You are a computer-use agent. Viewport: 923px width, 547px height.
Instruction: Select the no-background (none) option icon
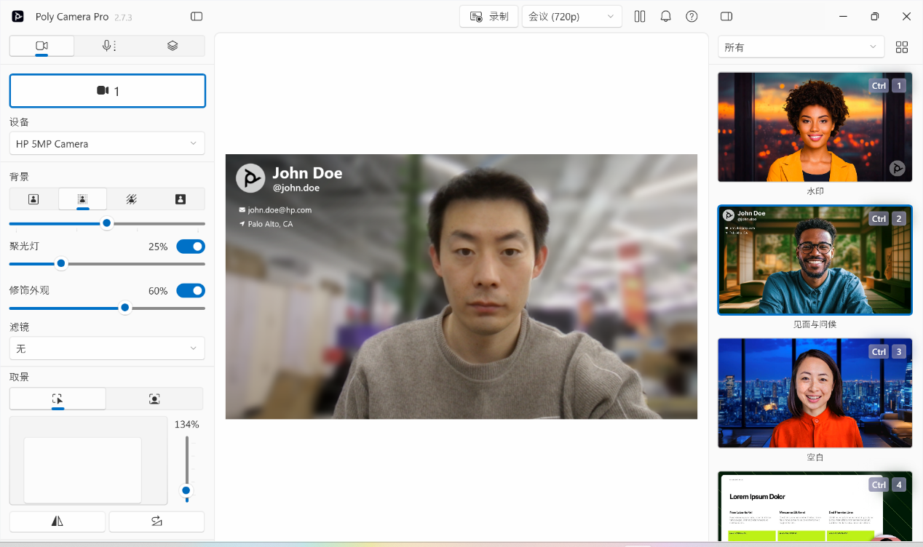click(x=33, y=198)
